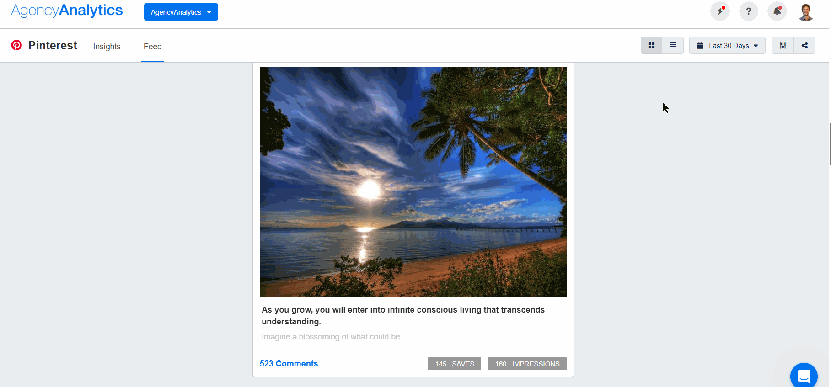This screenshot has width=831, height=387.
Task: Open the Last 30 Days date picker
Action: click(x=727, y=45)
